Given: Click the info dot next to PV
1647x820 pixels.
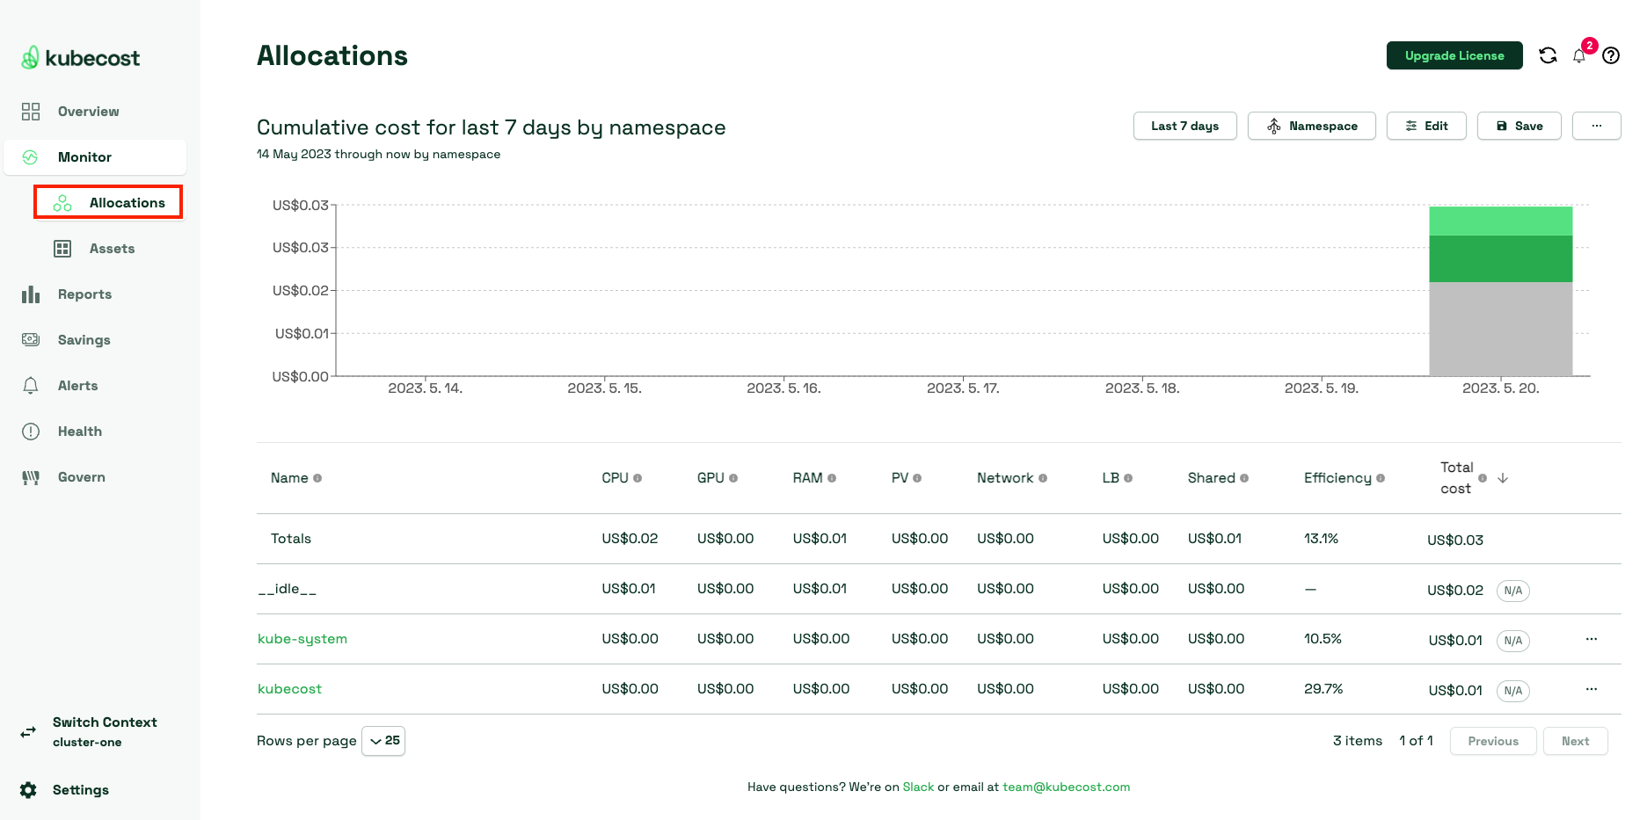Looking at the screenshot, I should [917, 478].
